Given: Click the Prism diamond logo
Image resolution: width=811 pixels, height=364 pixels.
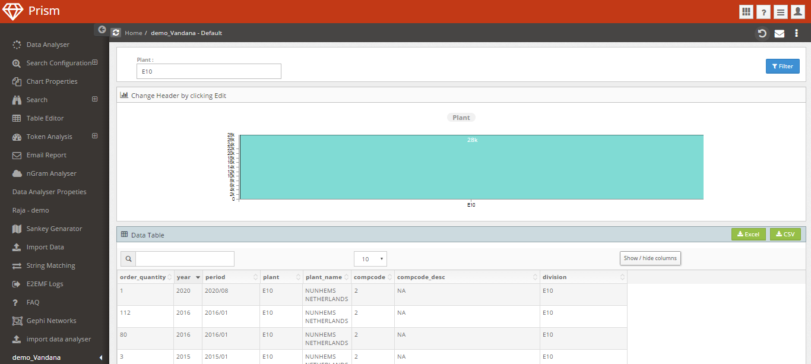Looking at the screenshot, I should [12, 11].
